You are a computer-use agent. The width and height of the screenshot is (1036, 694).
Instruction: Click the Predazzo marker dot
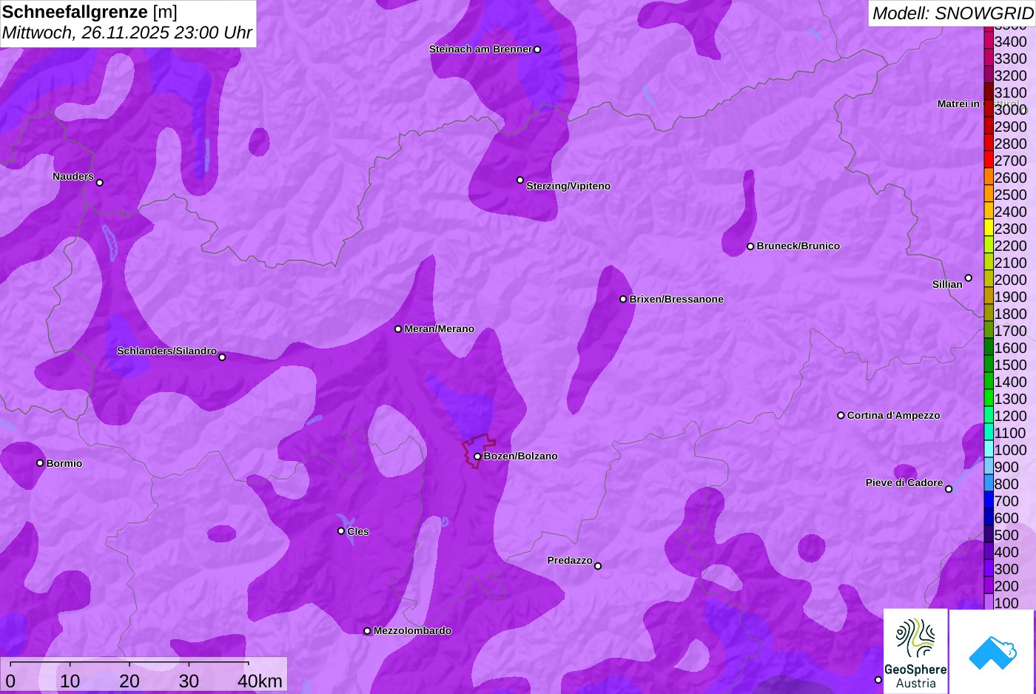click(x=598, y=566)
